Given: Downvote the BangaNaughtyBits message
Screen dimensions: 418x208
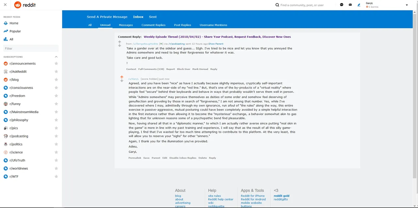Looking at the screenshot, I should click(x=120, y=46).
